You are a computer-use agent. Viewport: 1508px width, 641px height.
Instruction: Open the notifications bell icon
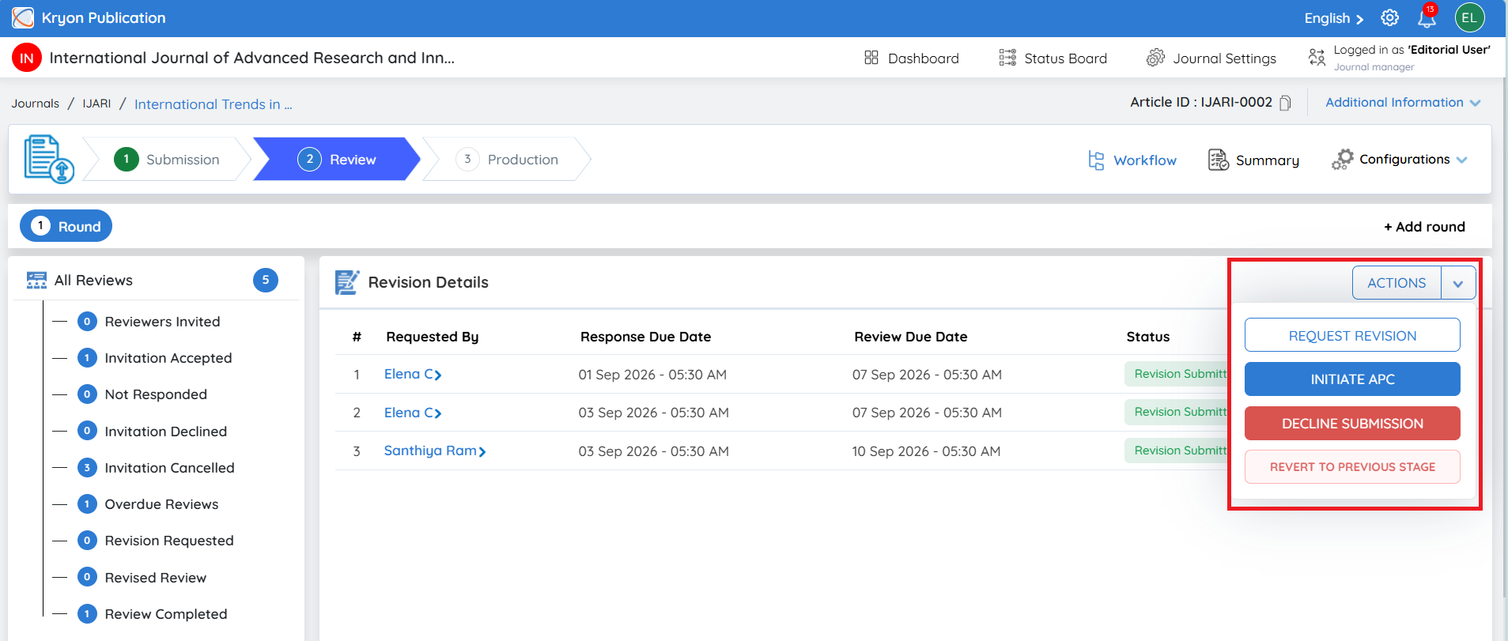1427,17
